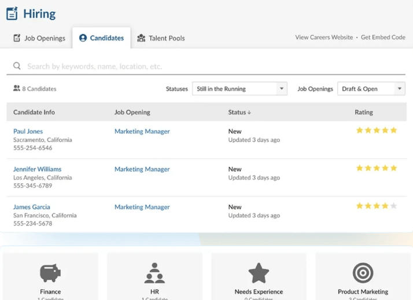The image size is (413, 300).
Task: Expand the Draft & Open dropdown arrow
Action: [x=400, y=88]
